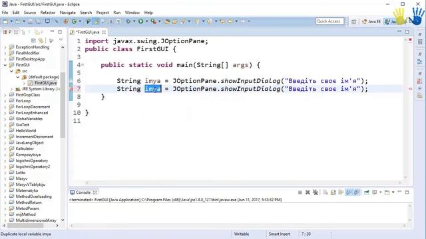426x239 pixels.
Task: Click the green Run button icon
Action: pyautogui.click(x=140, y=21)
